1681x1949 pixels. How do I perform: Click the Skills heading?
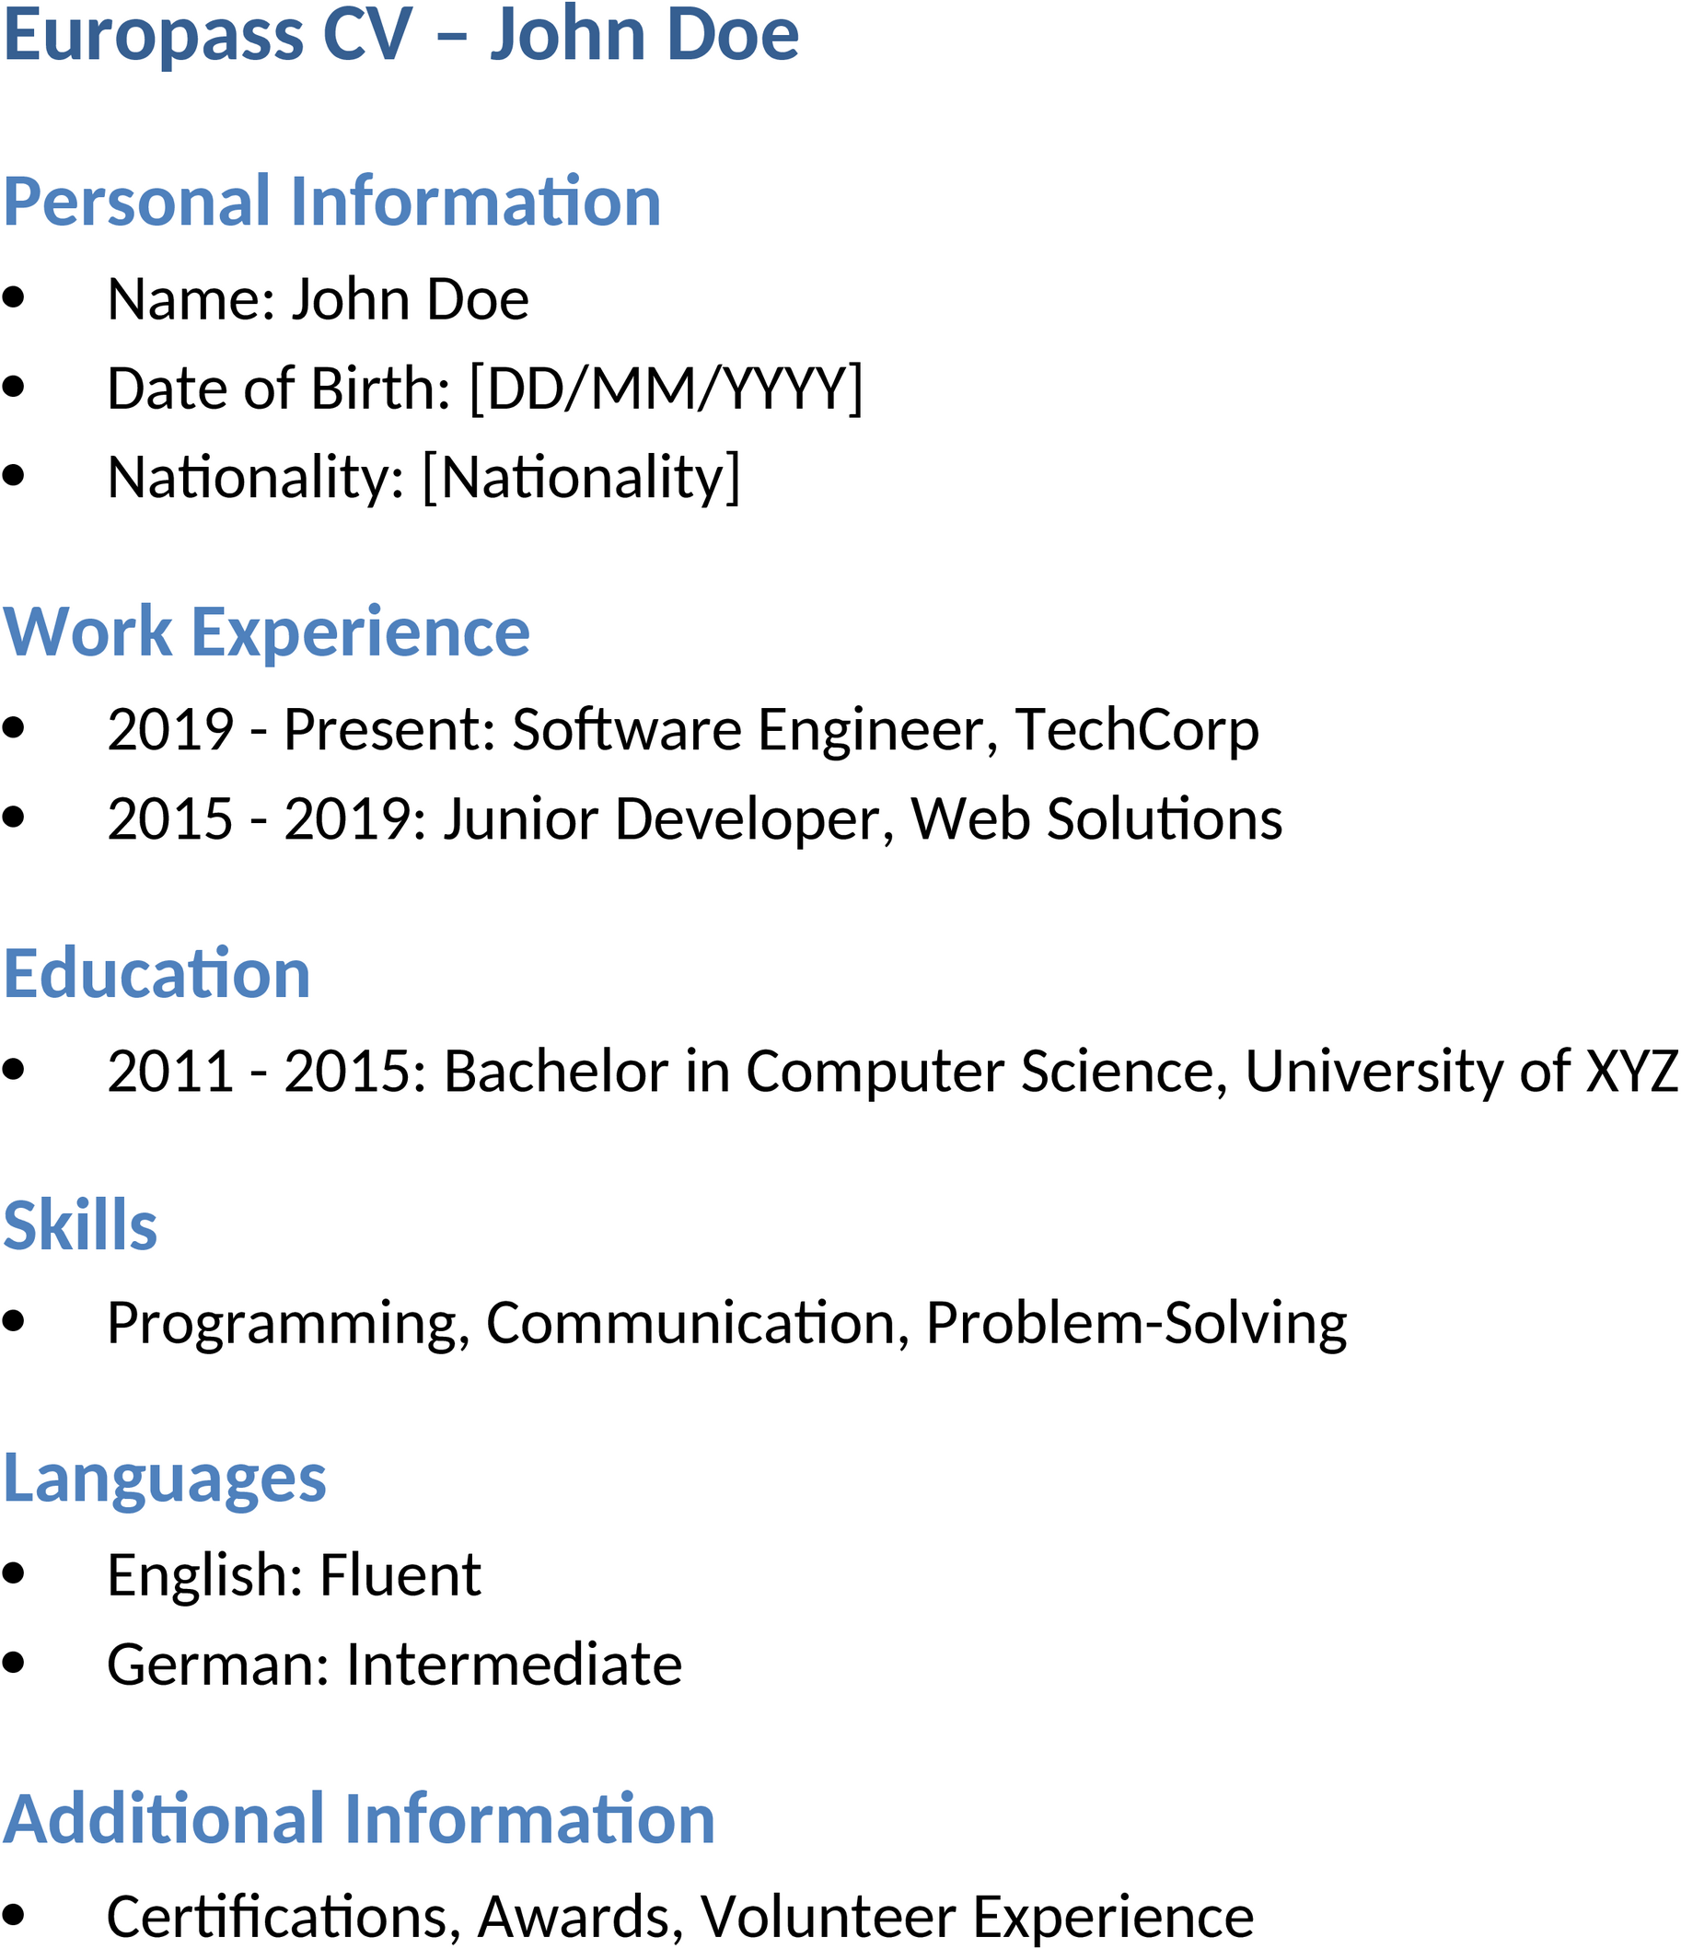click(x=80, y=1226)
